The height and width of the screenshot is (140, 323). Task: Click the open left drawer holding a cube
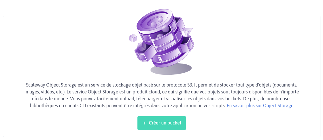[143, 52]
